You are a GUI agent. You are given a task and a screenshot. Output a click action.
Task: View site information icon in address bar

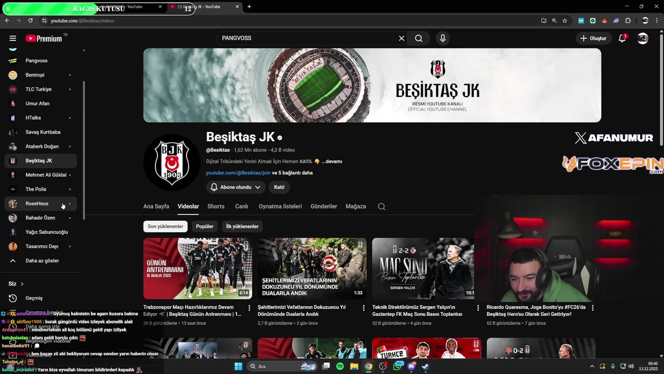(x=44, y=21)
